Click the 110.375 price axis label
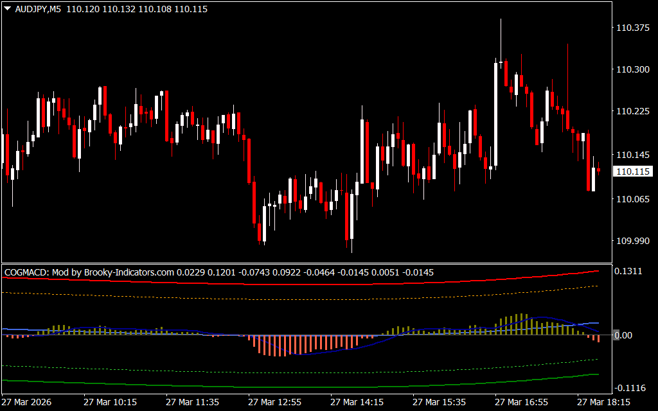This screenshot has width=658, height=411. (x=632, y=28)
